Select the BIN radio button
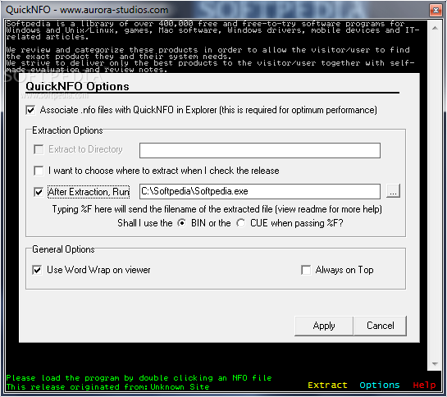The width and height of the screenshot is (447, 397). tap(182, 223)
